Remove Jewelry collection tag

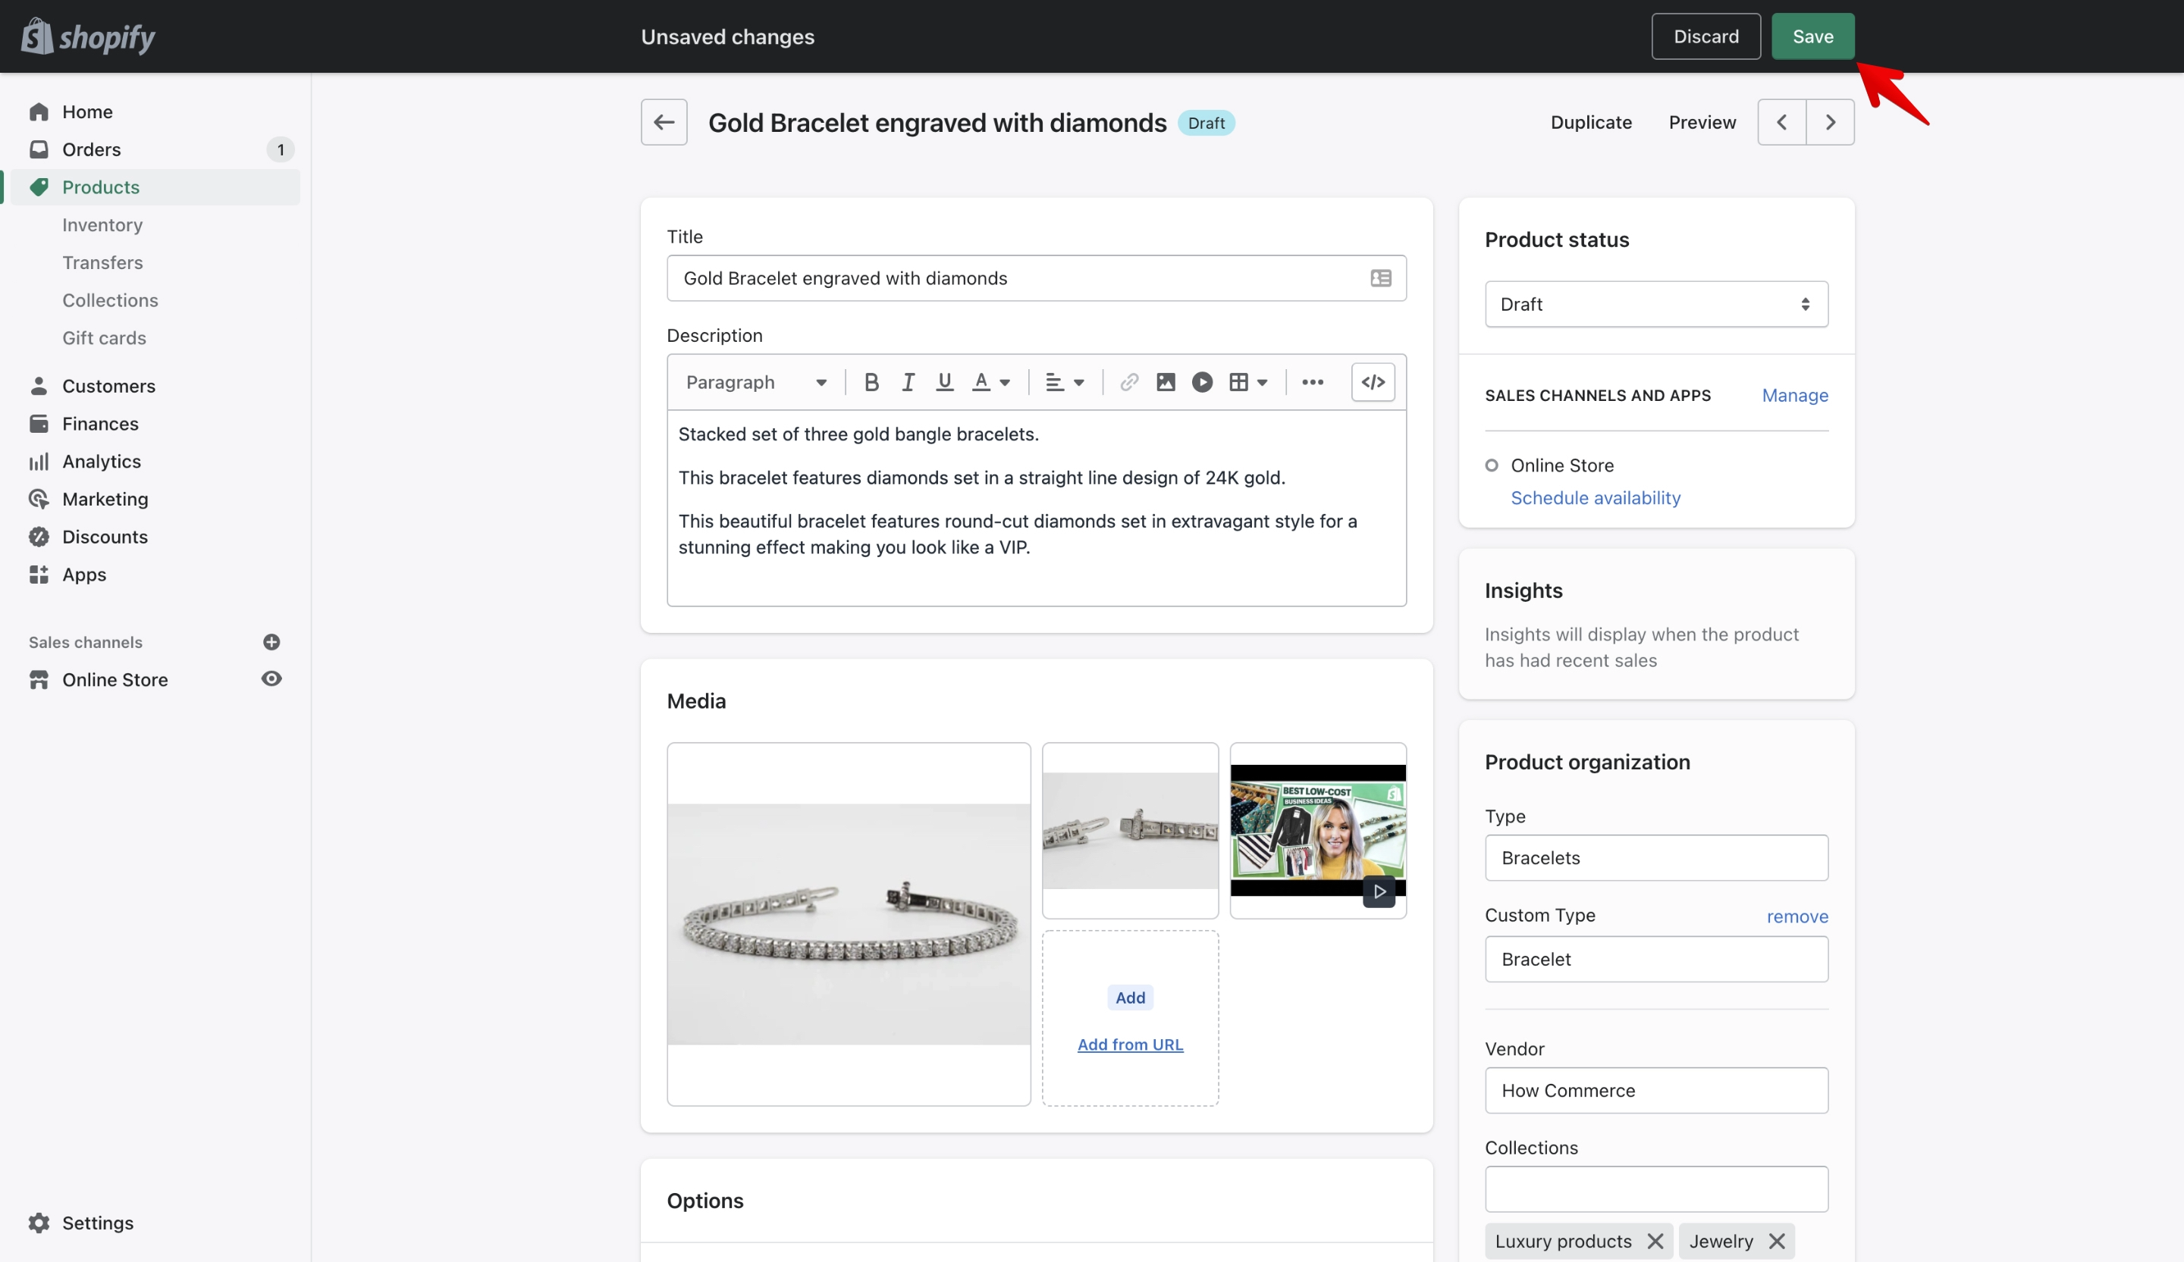pyautogui.click(x=1776, y=1242)
